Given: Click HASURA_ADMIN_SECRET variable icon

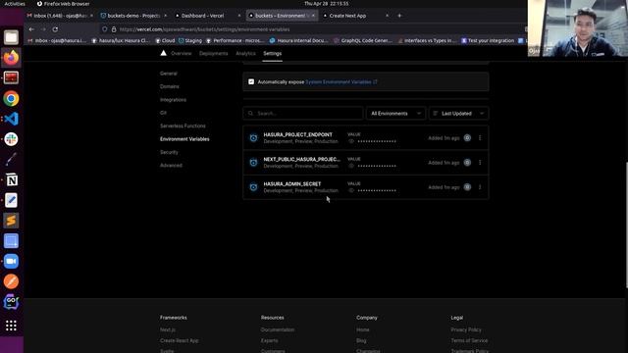Looking at the screenshot, I should (x=253, y=187).
